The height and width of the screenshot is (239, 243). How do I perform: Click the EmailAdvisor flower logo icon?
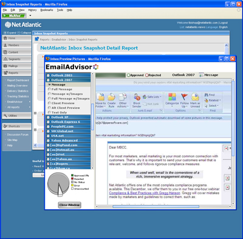point(96,67)
